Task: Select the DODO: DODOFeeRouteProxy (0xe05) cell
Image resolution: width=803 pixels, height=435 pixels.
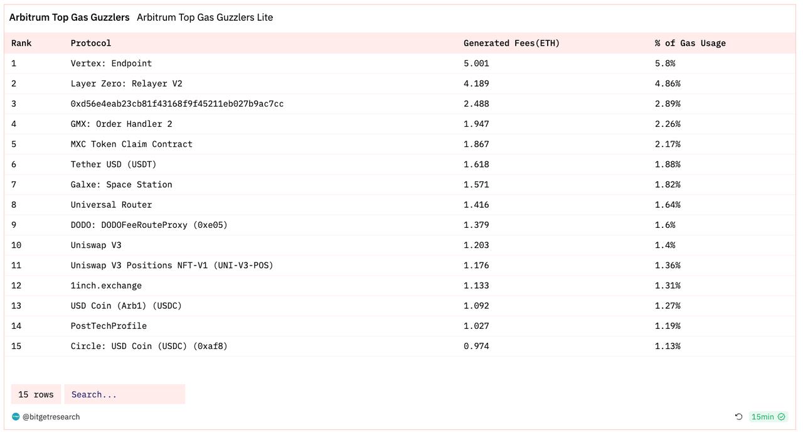Action: click(x=149, y=225)
